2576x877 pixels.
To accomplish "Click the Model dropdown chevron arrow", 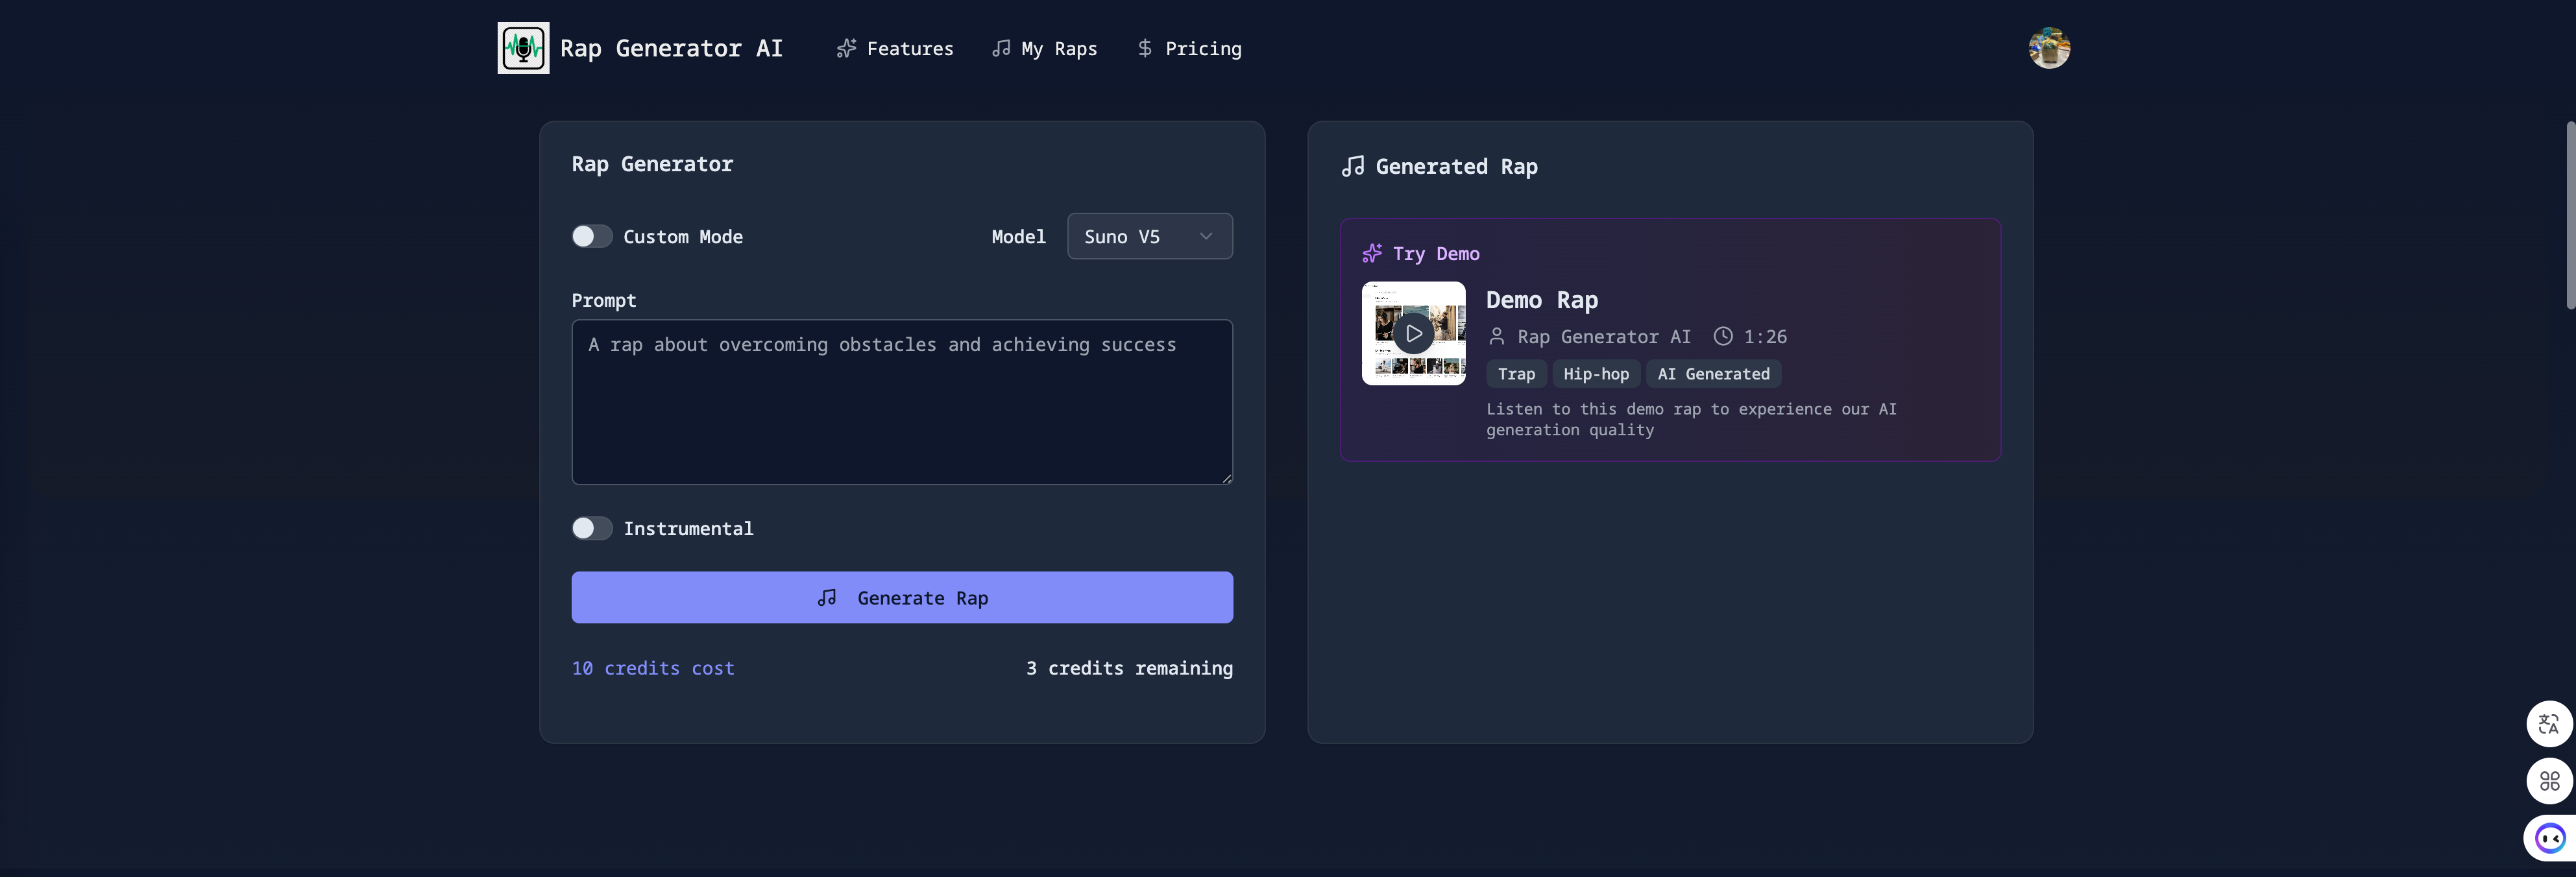I will (x=1206, y=237).
